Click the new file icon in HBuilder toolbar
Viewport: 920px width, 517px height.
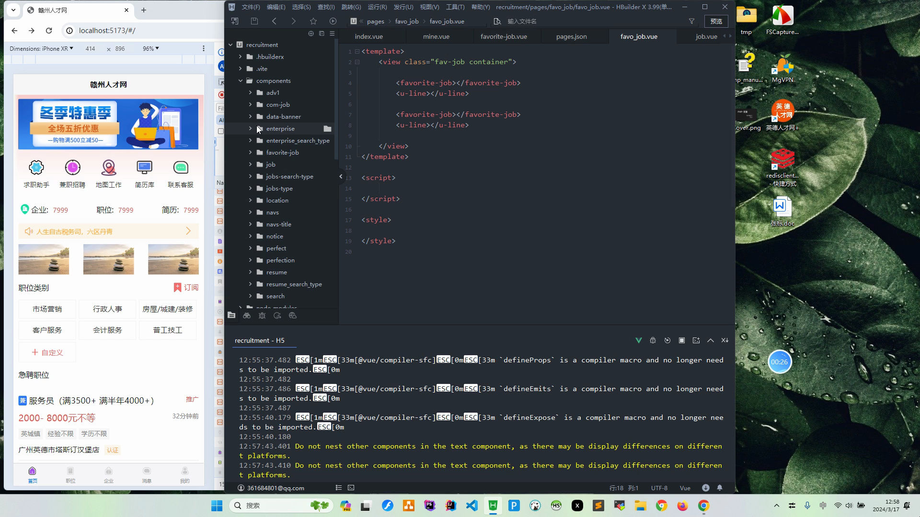235,21
